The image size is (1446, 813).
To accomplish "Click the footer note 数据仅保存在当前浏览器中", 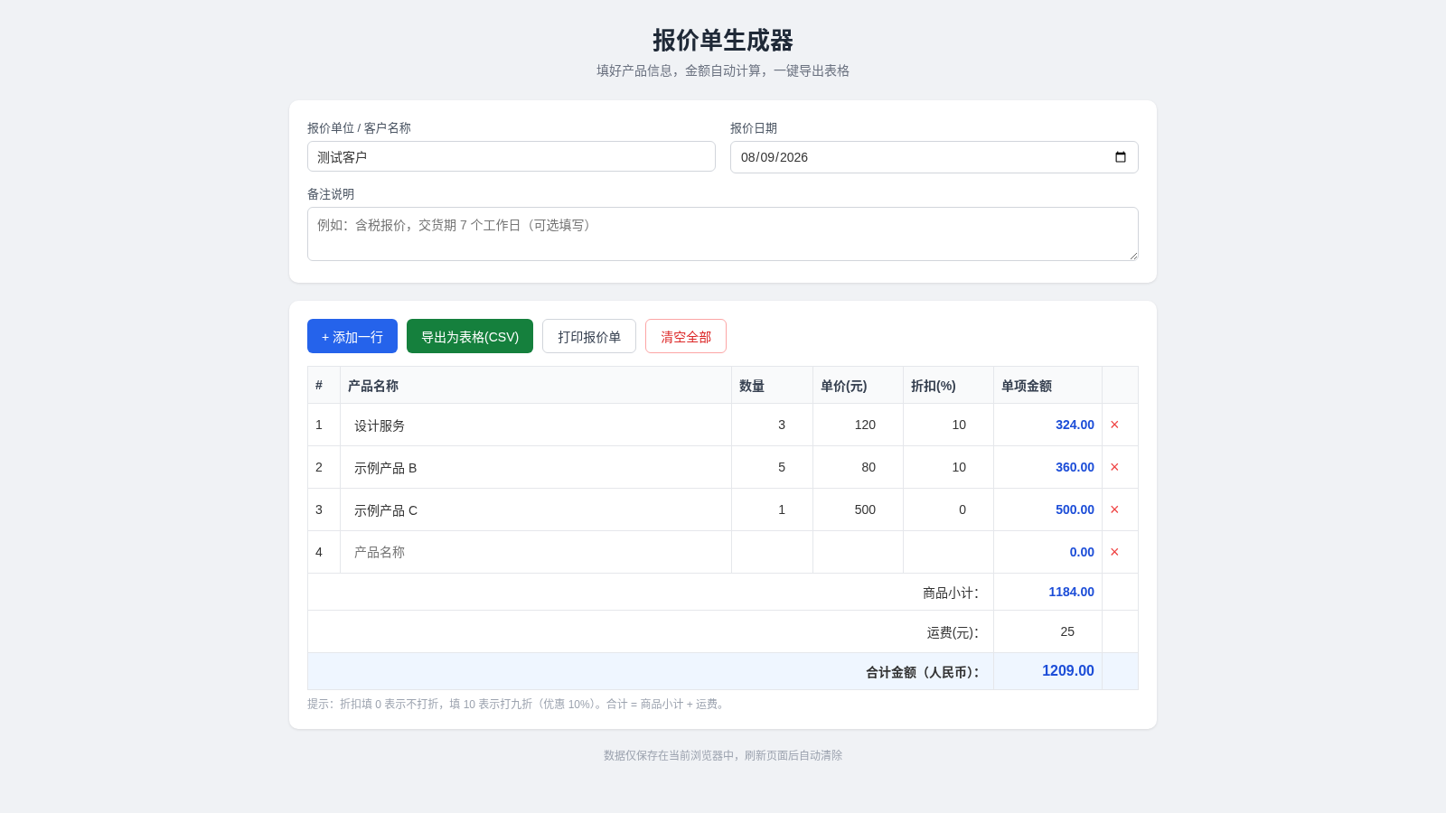I will click(723, 755).
